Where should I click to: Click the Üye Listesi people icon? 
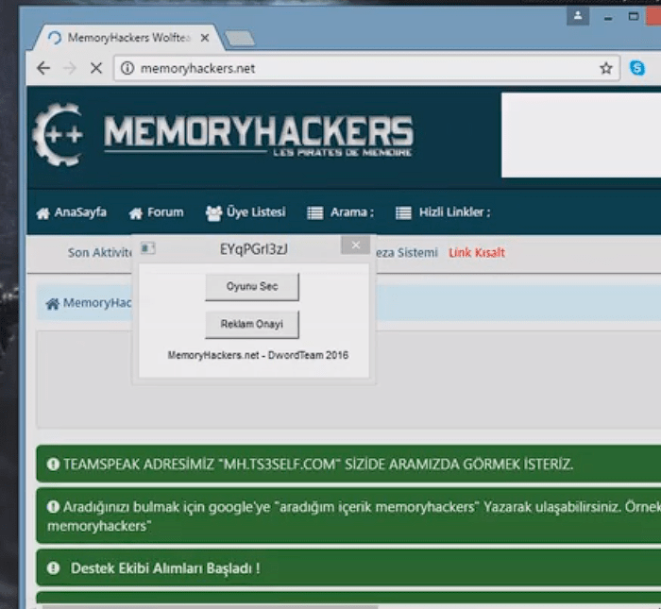213,213
